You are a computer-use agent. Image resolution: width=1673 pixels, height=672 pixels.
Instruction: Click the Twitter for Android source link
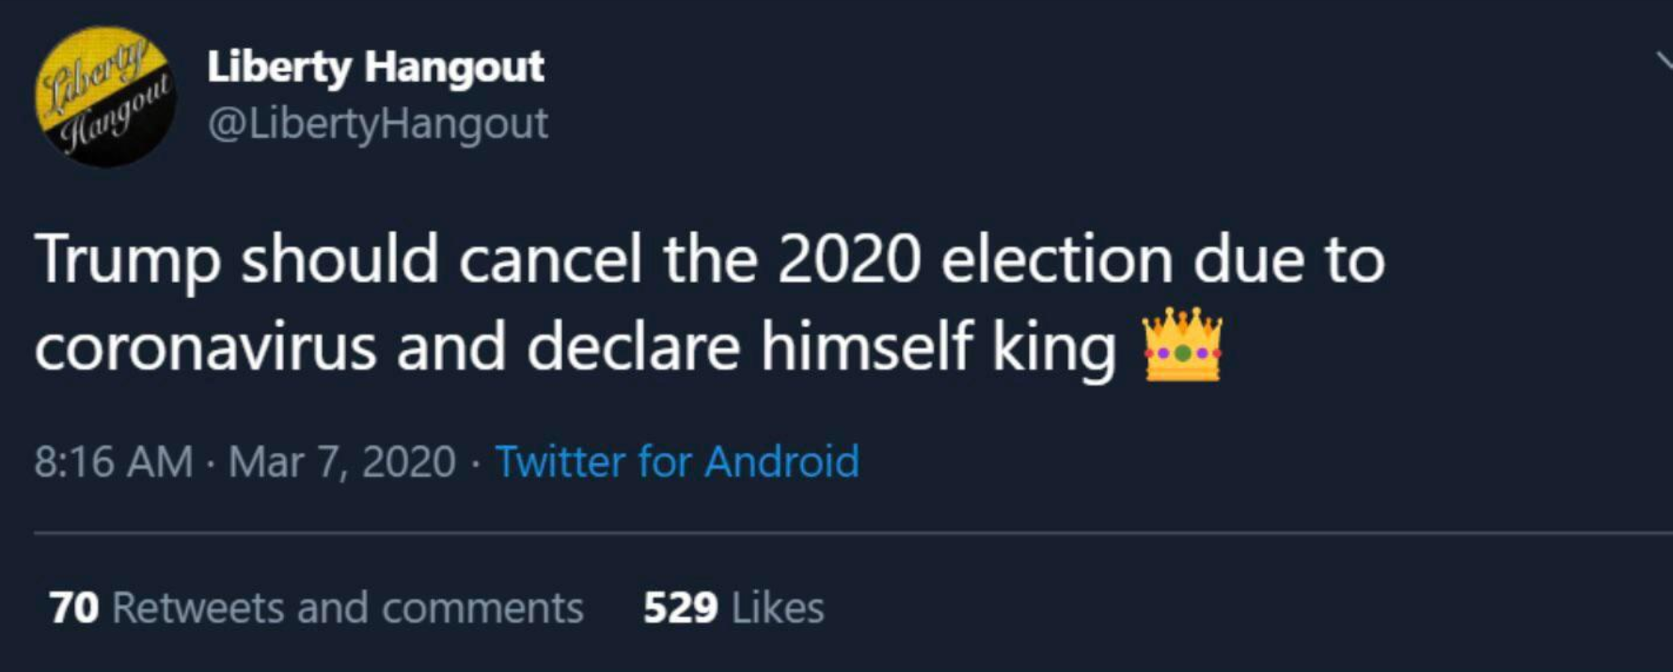click(676, 461)
